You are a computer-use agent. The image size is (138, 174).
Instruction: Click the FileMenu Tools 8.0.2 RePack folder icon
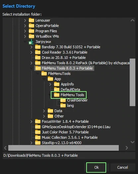(x=38, y=63)
